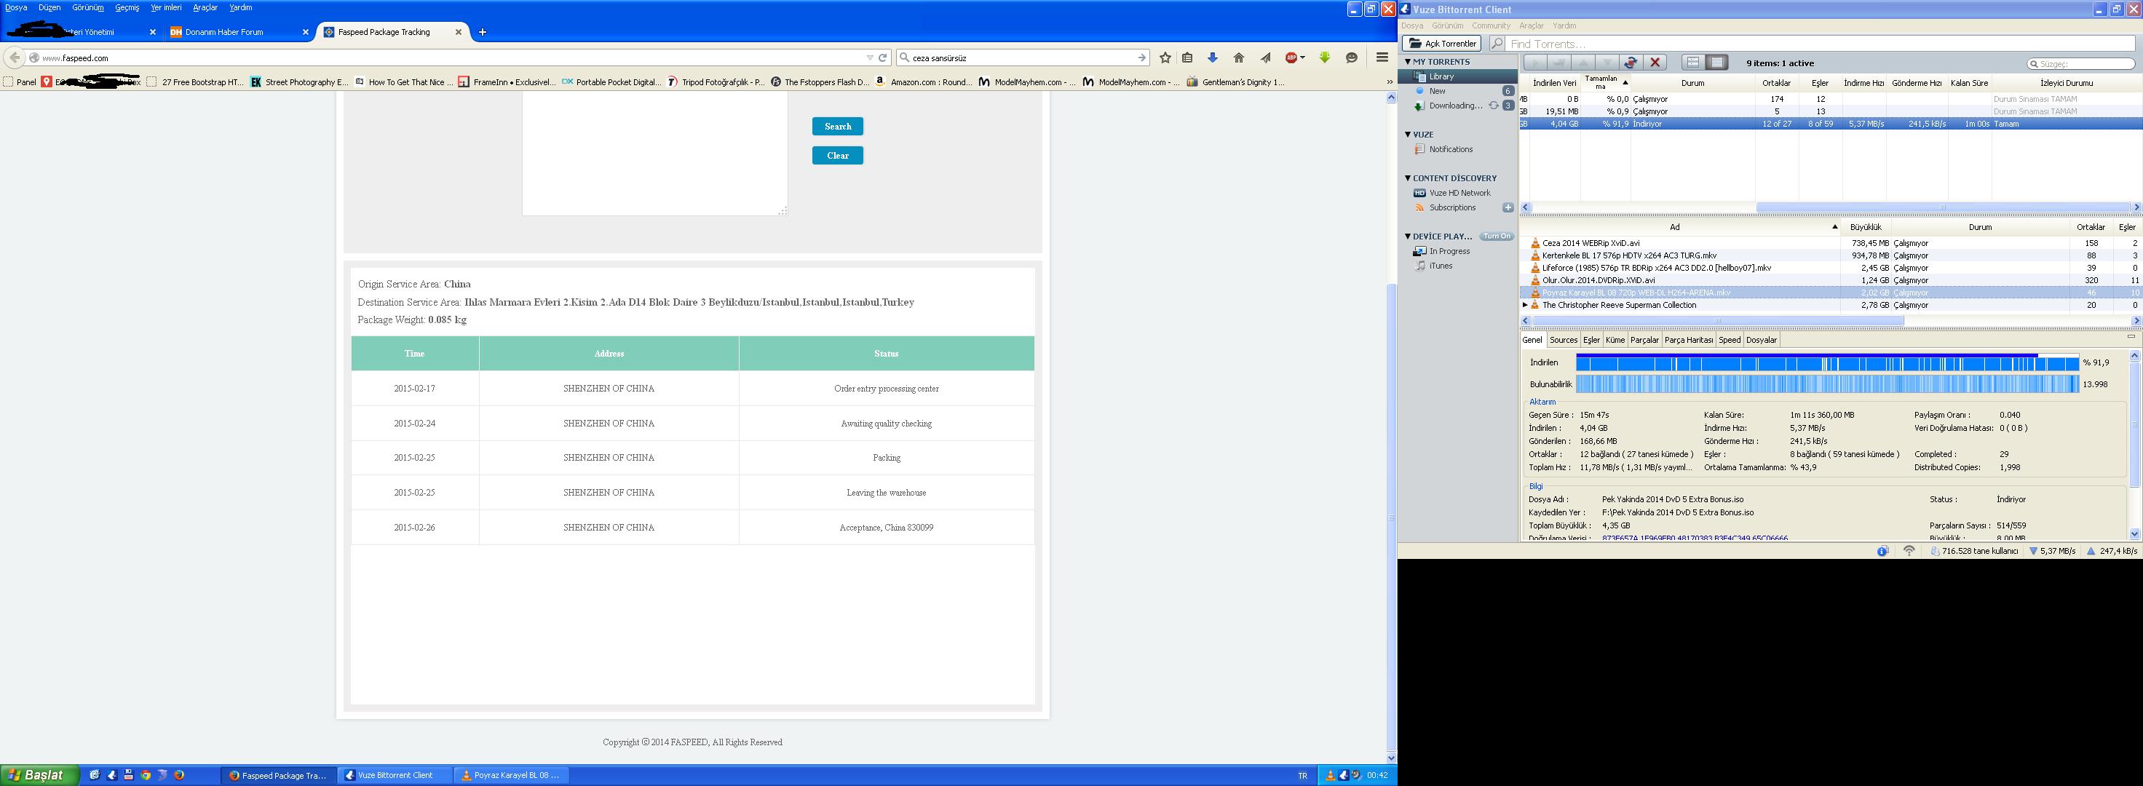Click the Firefox hamburger menu icon
Screen dimensions: 2143x786
tap(1381, 57)
